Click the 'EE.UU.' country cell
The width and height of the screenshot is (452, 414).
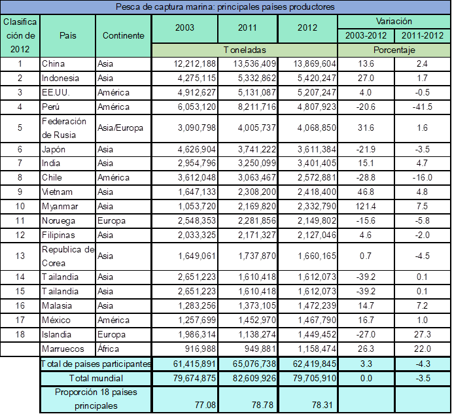click(x=68, y=92)
